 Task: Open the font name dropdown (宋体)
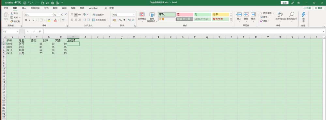coord(52,15)
